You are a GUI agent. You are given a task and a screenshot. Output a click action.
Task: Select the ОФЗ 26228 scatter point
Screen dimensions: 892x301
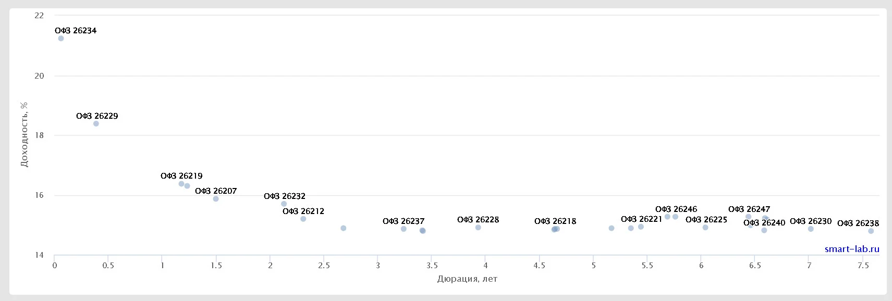(x=478, y=228)
